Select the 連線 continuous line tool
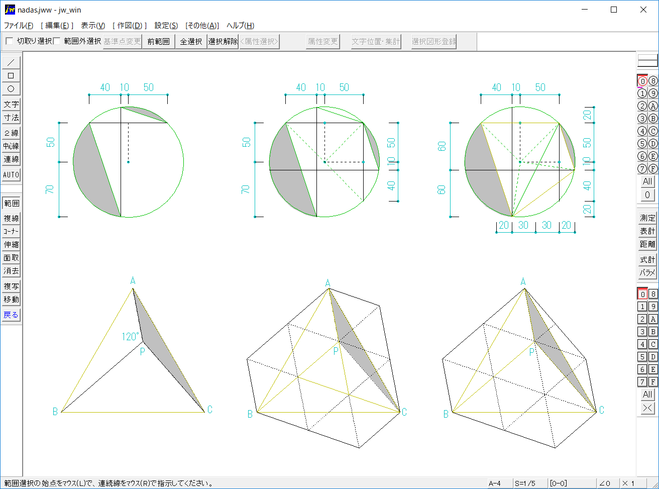The image size is (659, 489). [x=11, y=159]
